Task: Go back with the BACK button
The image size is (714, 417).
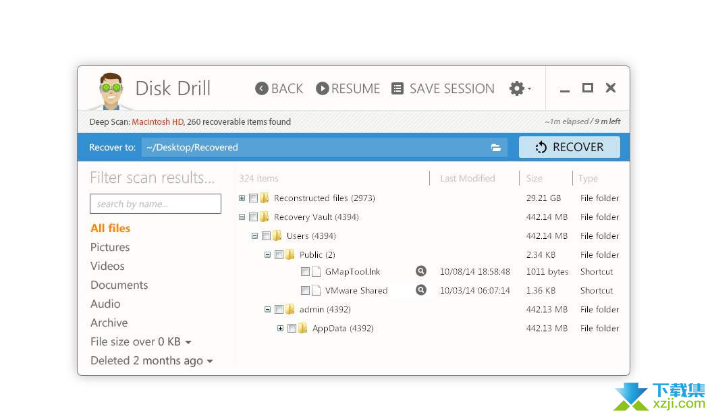Action: [x=279, y=88]
